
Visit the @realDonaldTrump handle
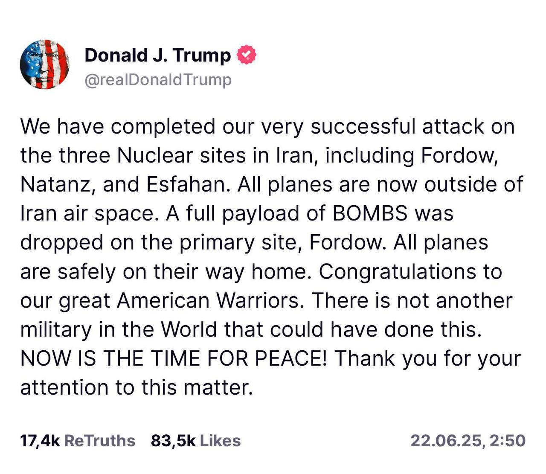point(158,80)
